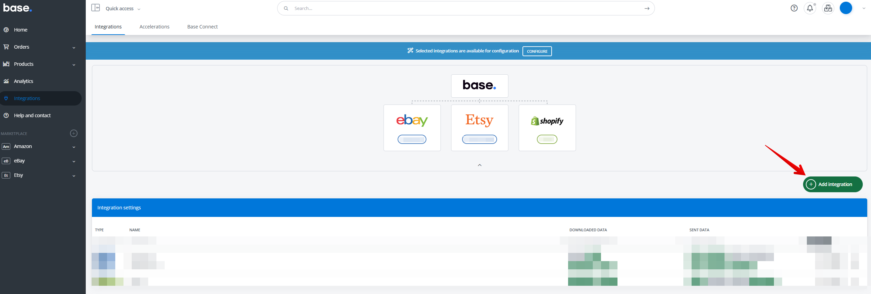Click the Add integration button
871x294 pixels.
click(832, 184)
